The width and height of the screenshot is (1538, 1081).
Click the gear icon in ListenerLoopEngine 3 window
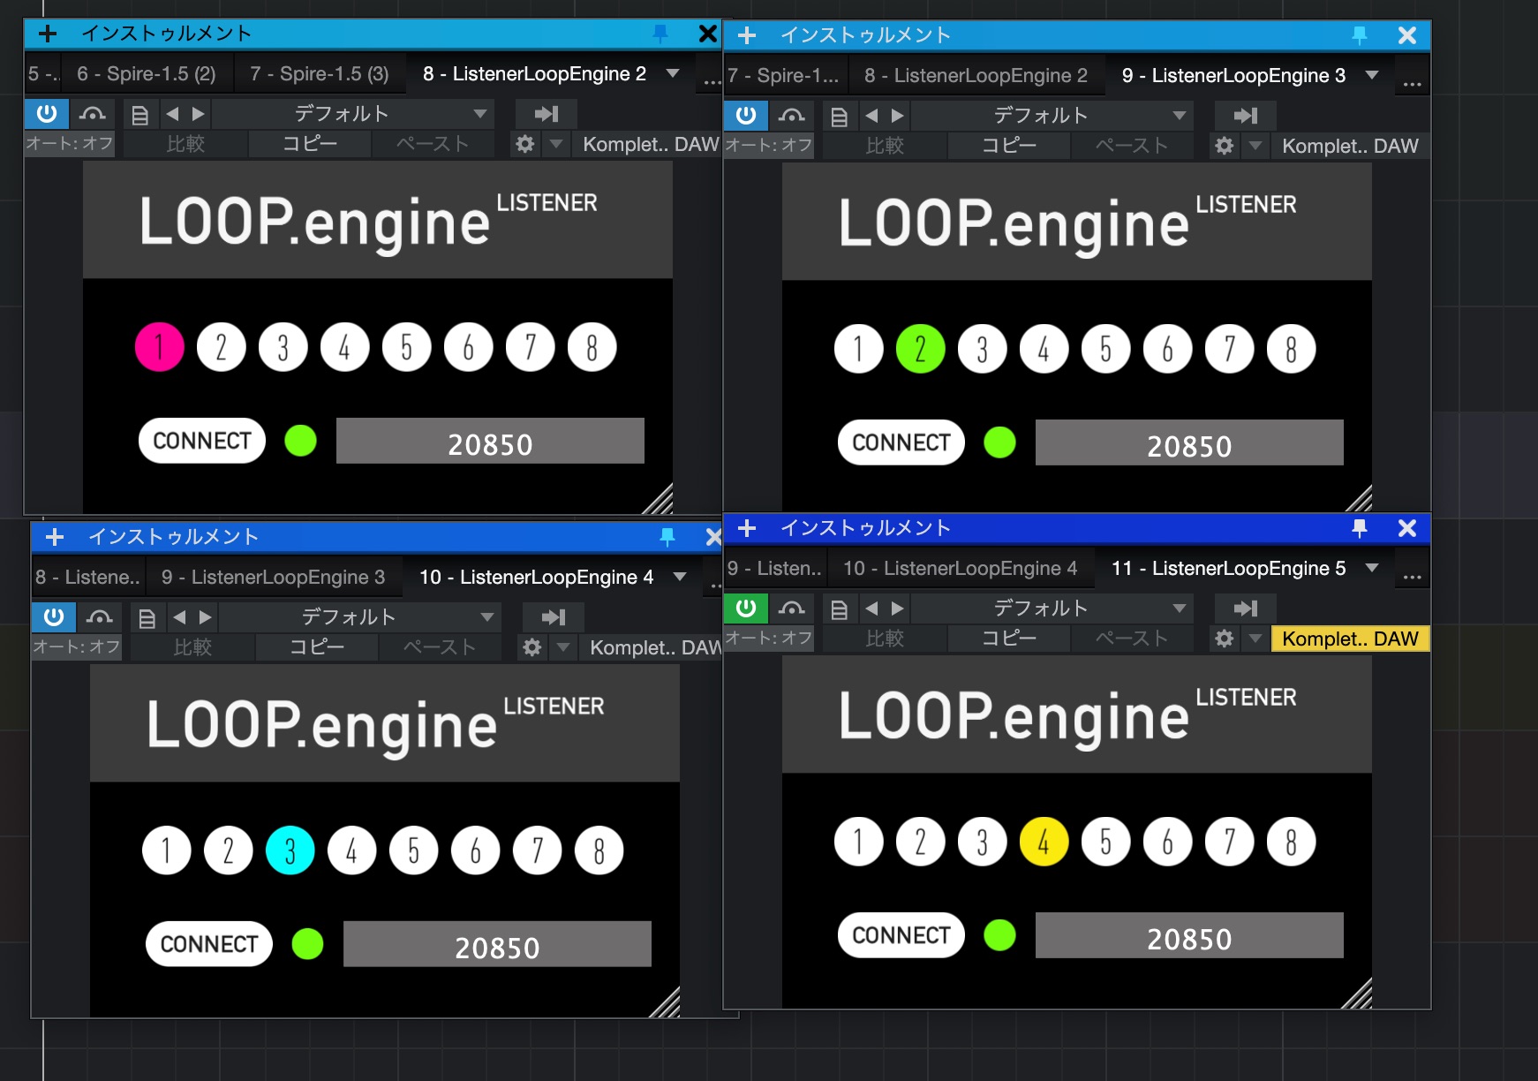coord(1224,146)
